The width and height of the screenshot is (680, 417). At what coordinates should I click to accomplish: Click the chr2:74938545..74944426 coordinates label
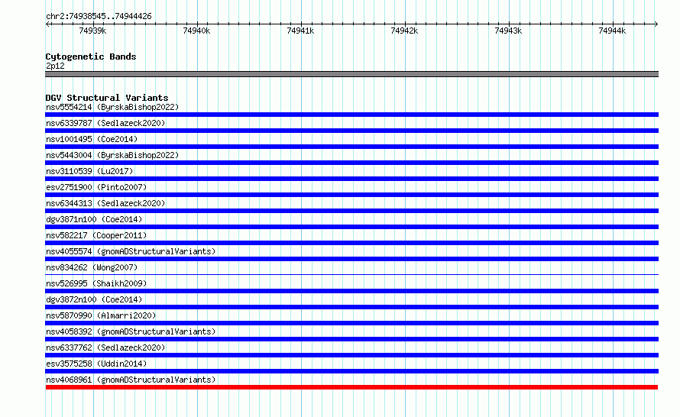coord(99,16)
